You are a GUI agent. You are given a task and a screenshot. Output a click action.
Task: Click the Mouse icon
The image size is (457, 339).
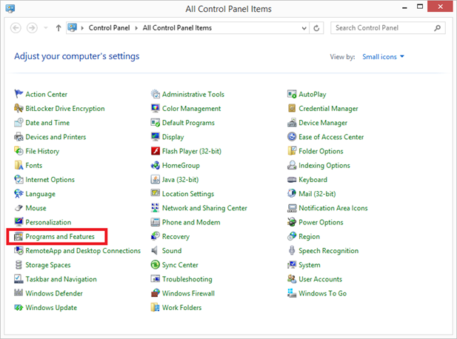pos(19,208)
